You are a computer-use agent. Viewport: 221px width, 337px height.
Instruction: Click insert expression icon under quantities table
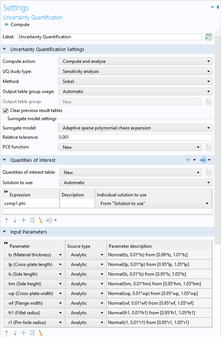click(49, 220)
